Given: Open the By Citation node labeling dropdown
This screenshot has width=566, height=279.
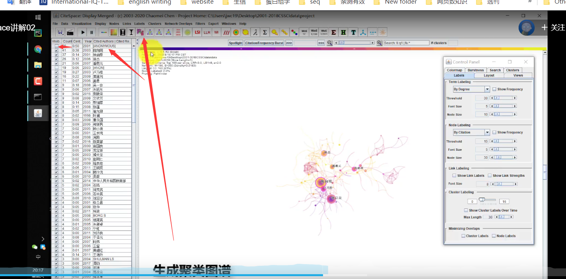Looking at the screenshot, I should click(471, 132).
